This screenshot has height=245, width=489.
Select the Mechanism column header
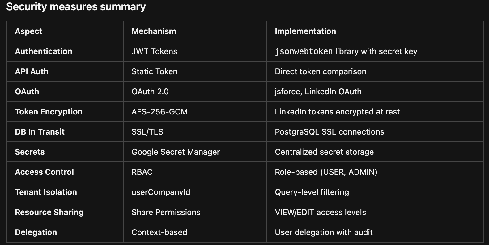point(154,31)
